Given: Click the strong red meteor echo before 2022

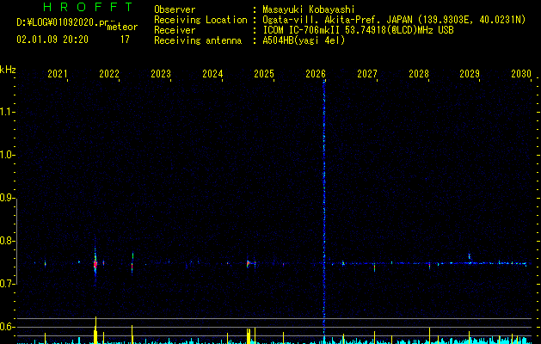Looking at the screenshot, I should (95, 264).
